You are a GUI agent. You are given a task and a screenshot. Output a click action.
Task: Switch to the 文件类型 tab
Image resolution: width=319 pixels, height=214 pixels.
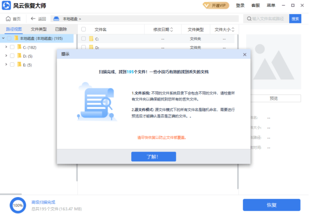(39, 29)
